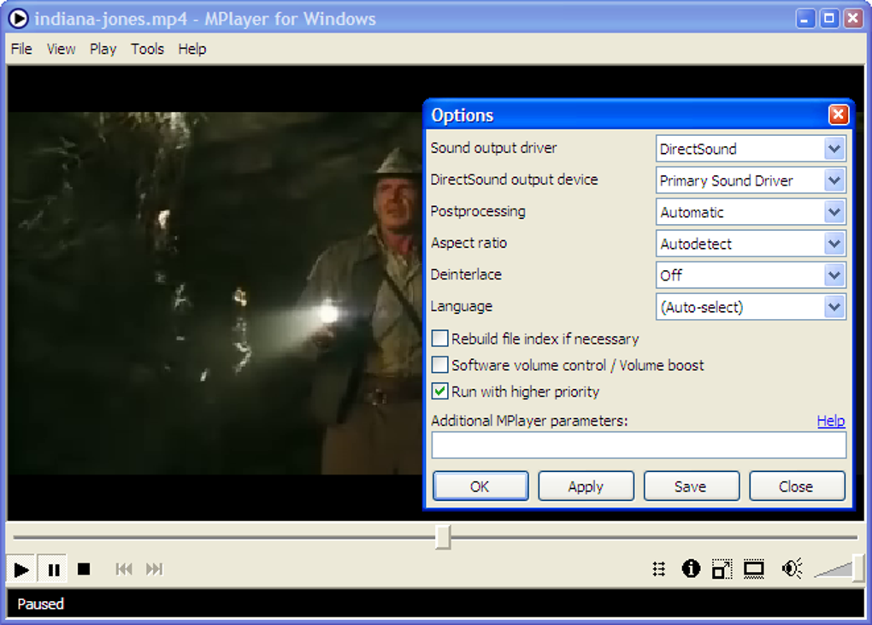Screen dimensions: 872x625
Task: Open the Help link for parameters
Action: pyautogui.click(x=831, y=421)
